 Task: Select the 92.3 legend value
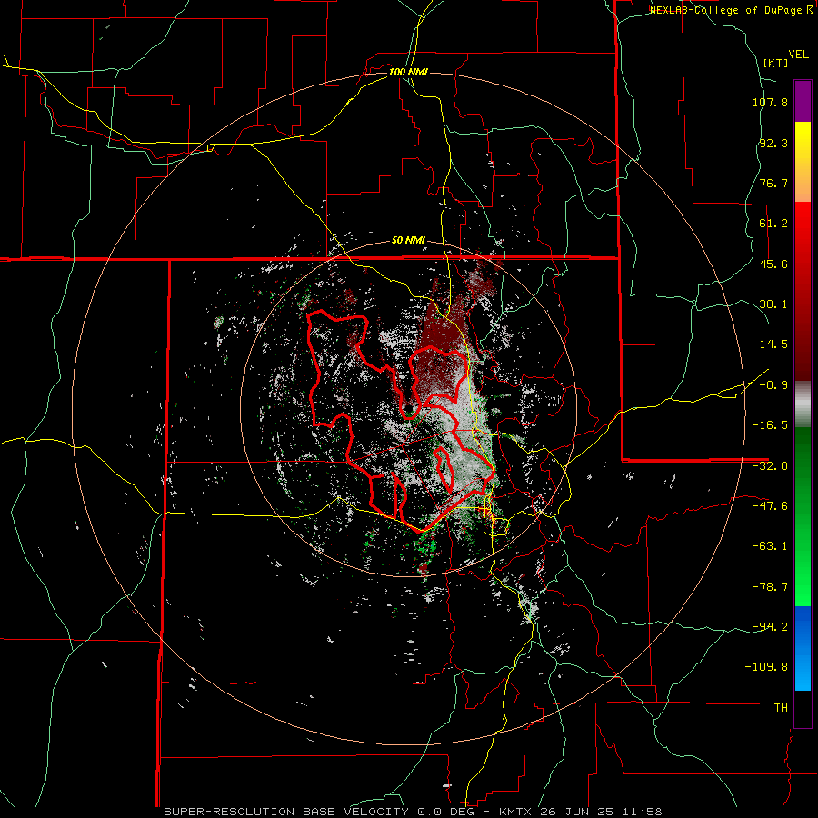pyautogui.click(x=773, y=143)
